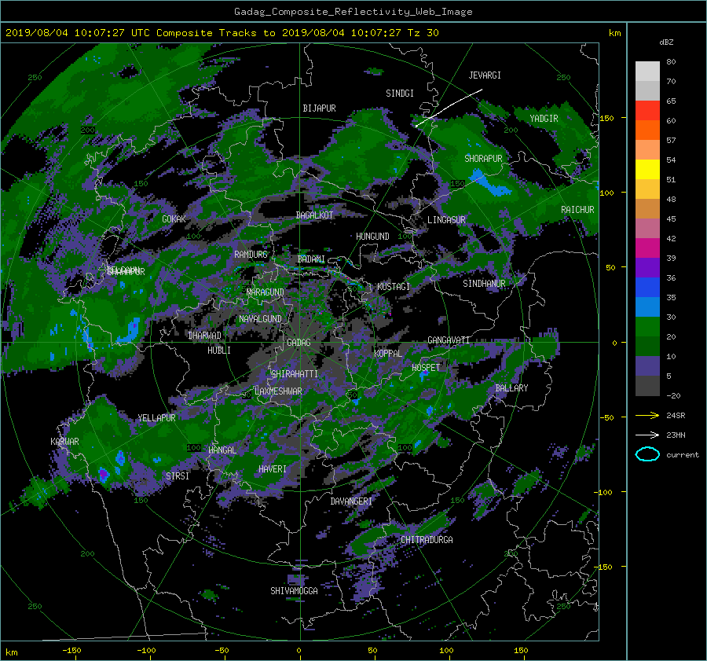Click the HOSPET label
The height and width of the screenshot is (661, 707).
click(x=426, y=368)
